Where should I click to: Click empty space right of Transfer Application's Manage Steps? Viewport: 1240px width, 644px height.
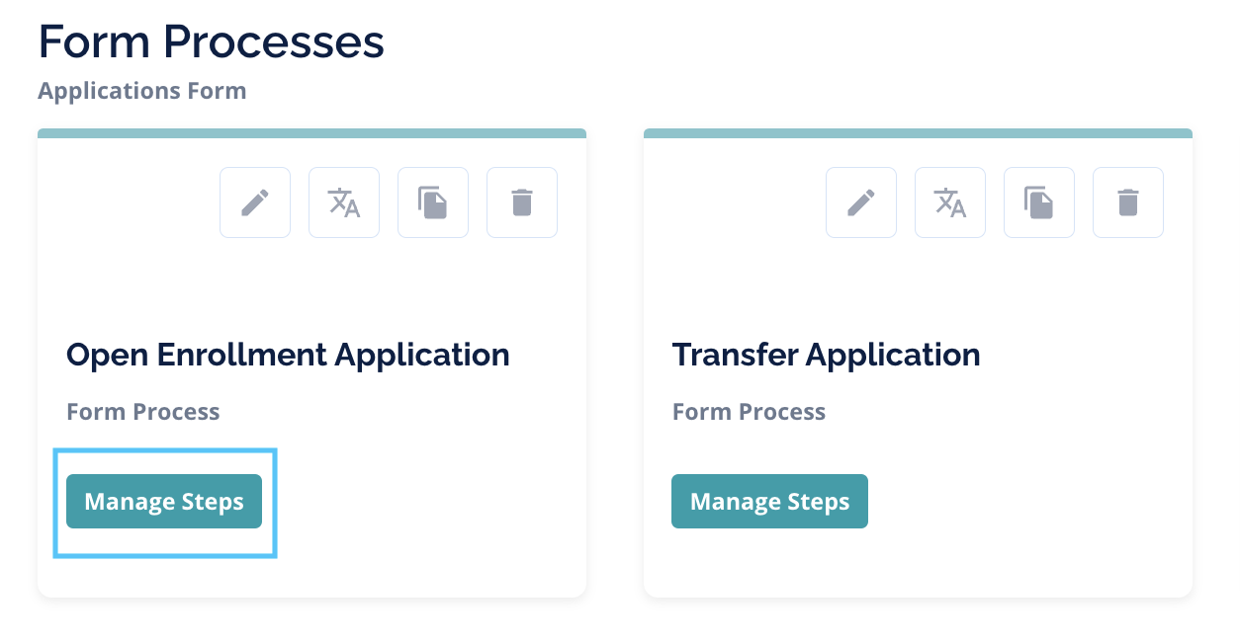tap(1028, 502)
